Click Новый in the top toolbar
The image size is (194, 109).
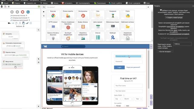[5, 3]
